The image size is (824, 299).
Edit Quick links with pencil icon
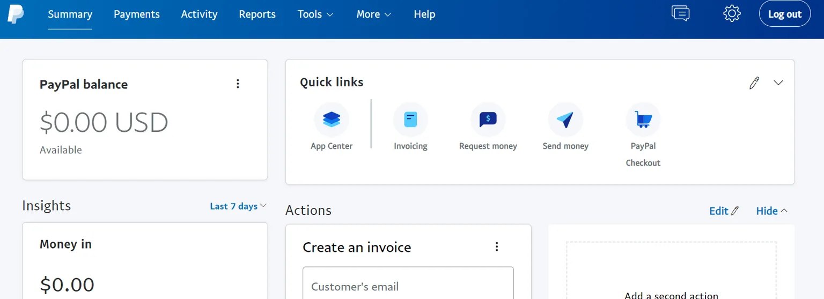click(x=754, y=83)
